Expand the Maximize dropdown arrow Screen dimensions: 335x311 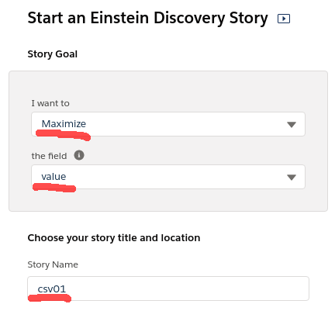point(292,125)
